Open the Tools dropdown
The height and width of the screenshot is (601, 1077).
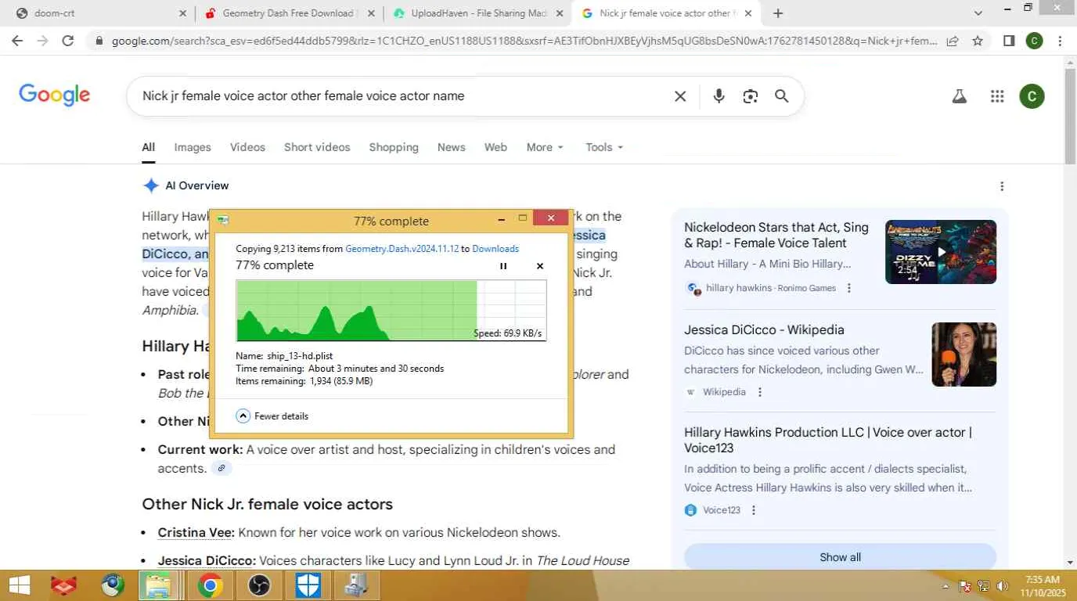[x=604, y=147]
